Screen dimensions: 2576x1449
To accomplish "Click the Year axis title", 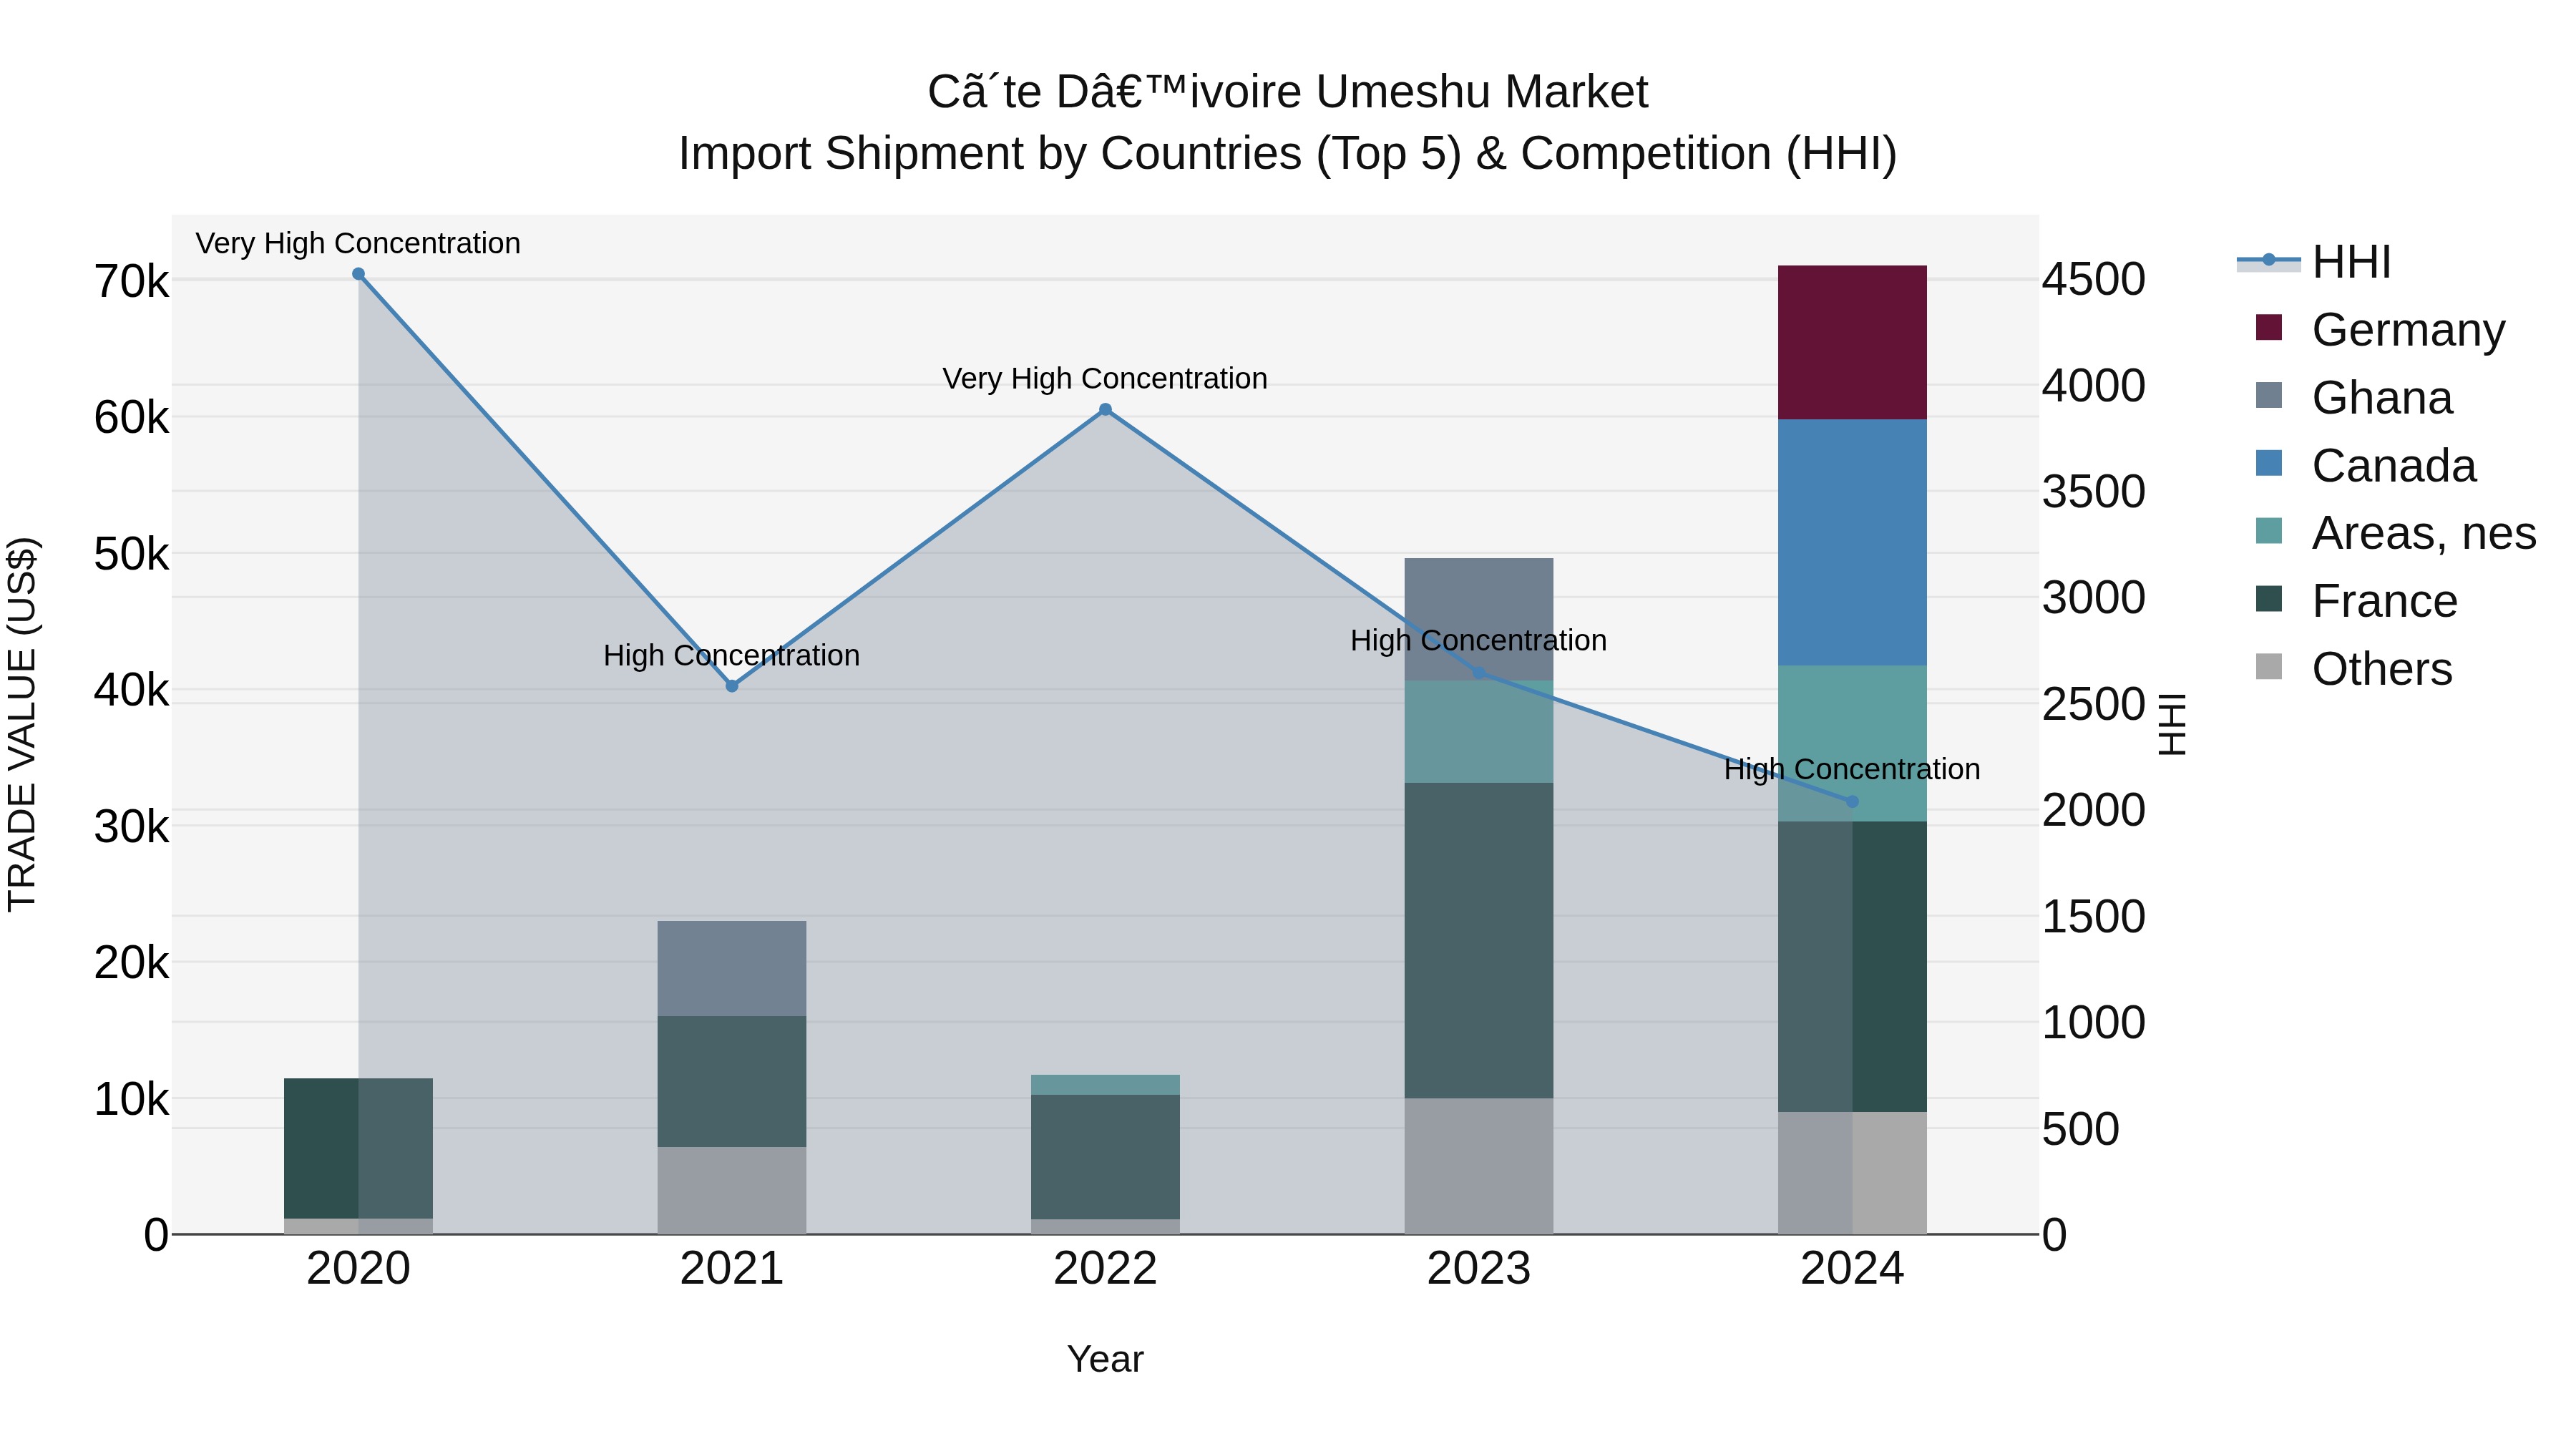I will 1105,1359.
